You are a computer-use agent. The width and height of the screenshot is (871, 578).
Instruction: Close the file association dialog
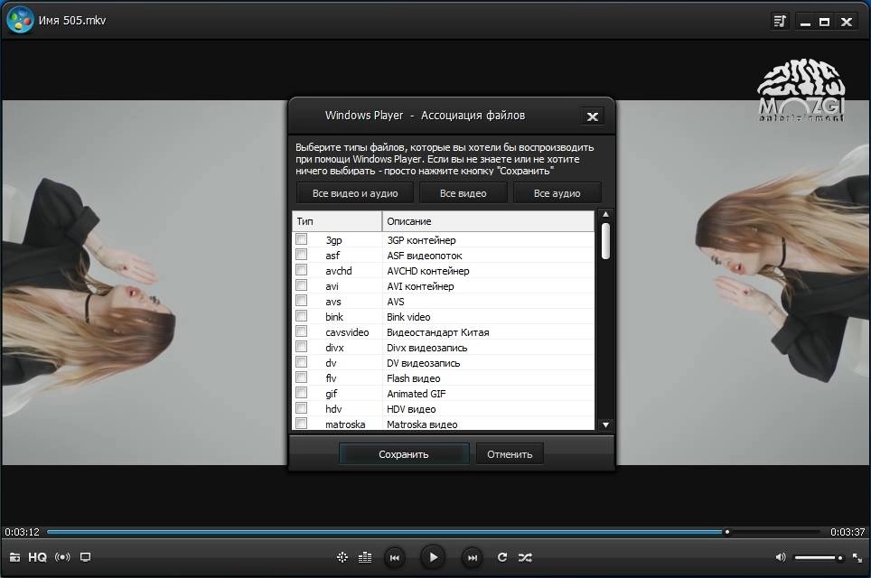tap(592, 116)
